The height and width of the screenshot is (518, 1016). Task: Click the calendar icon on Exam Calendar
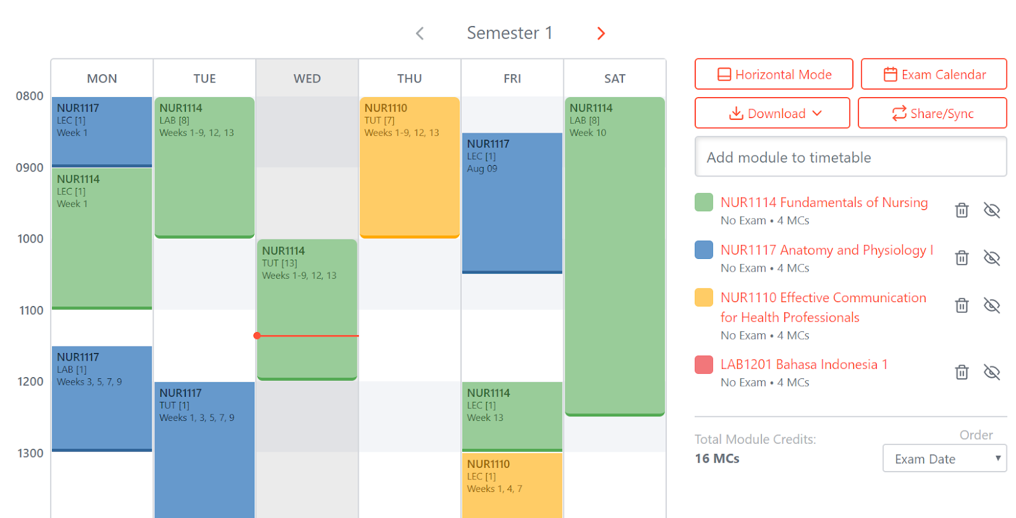[x=891, y=74]
